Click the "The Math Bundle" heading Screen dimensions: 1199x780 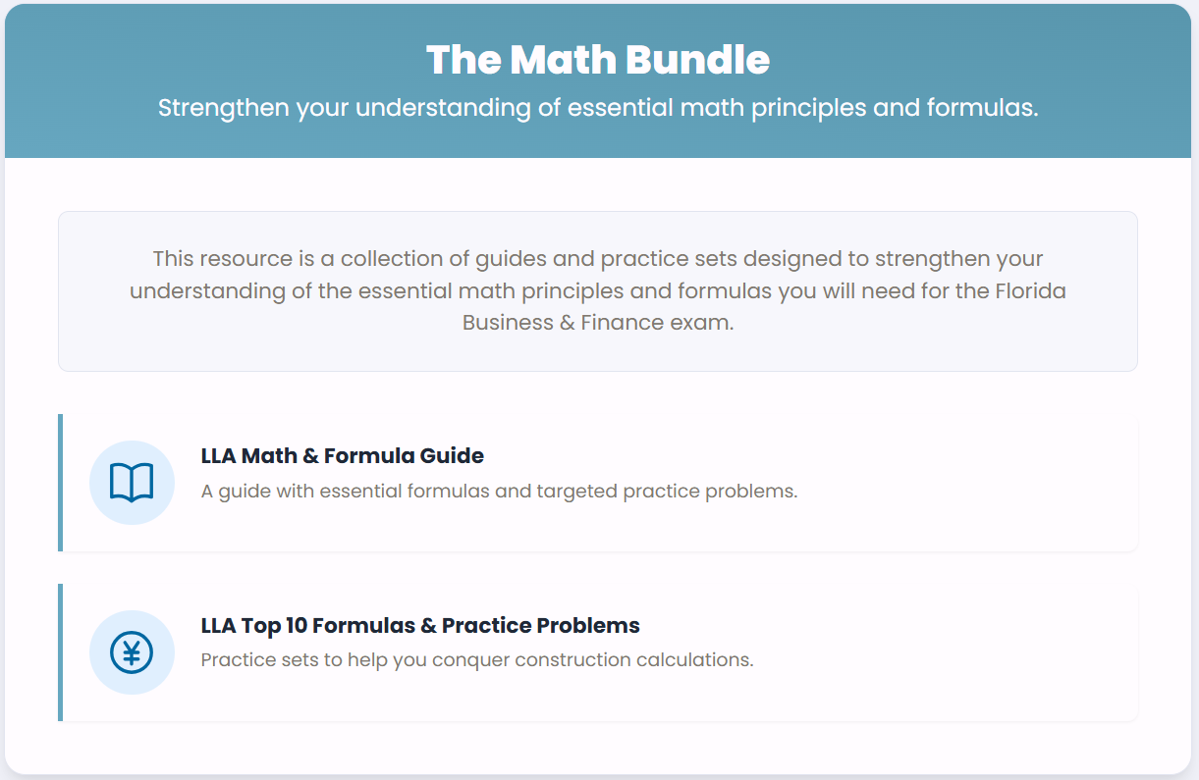pyautogui.click(x=597, y=60)
